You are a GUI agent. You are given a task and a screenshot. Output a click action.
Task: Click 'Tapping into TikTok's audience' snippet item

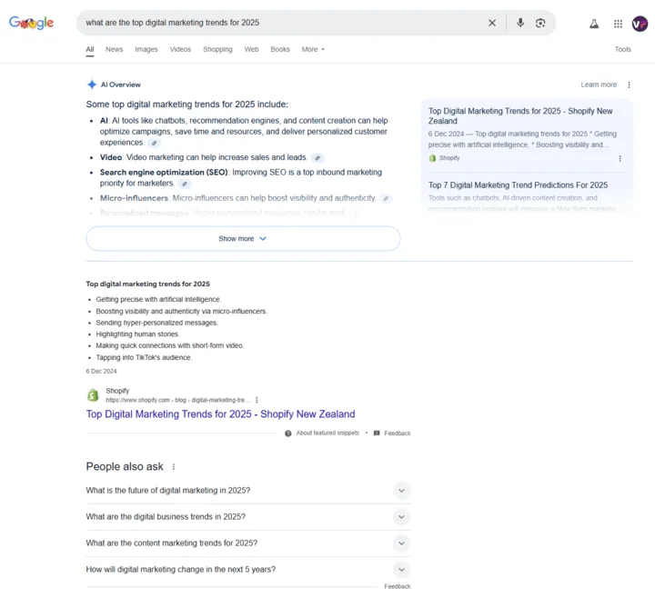click(144, 358)
